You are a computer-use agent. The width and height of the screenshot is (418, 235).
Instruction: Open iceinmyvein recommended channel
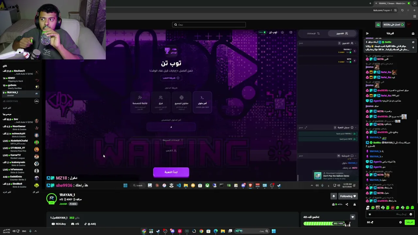point(20,164)
